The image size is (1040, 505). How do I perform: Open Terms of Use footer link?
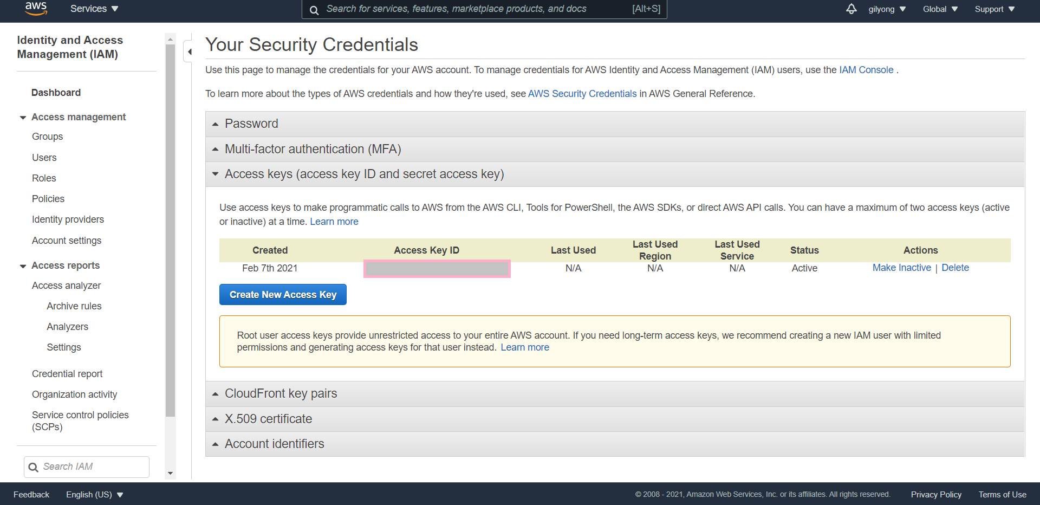point(1002,495)
